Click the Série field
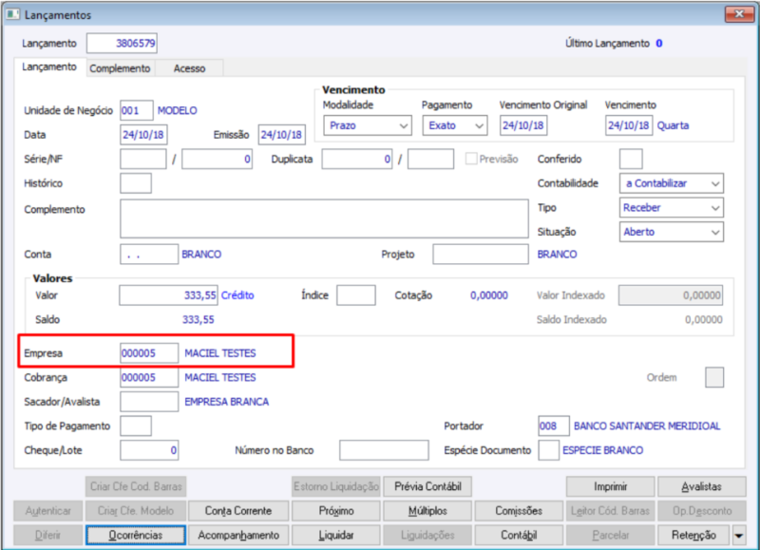The width and height of the screenshot is (760, 550). [x=143, y=159]
